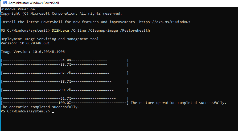Viewport: 238px width, 131px height.
Task: Click the DISM.exe command text
Action: (x=60, y=31)
